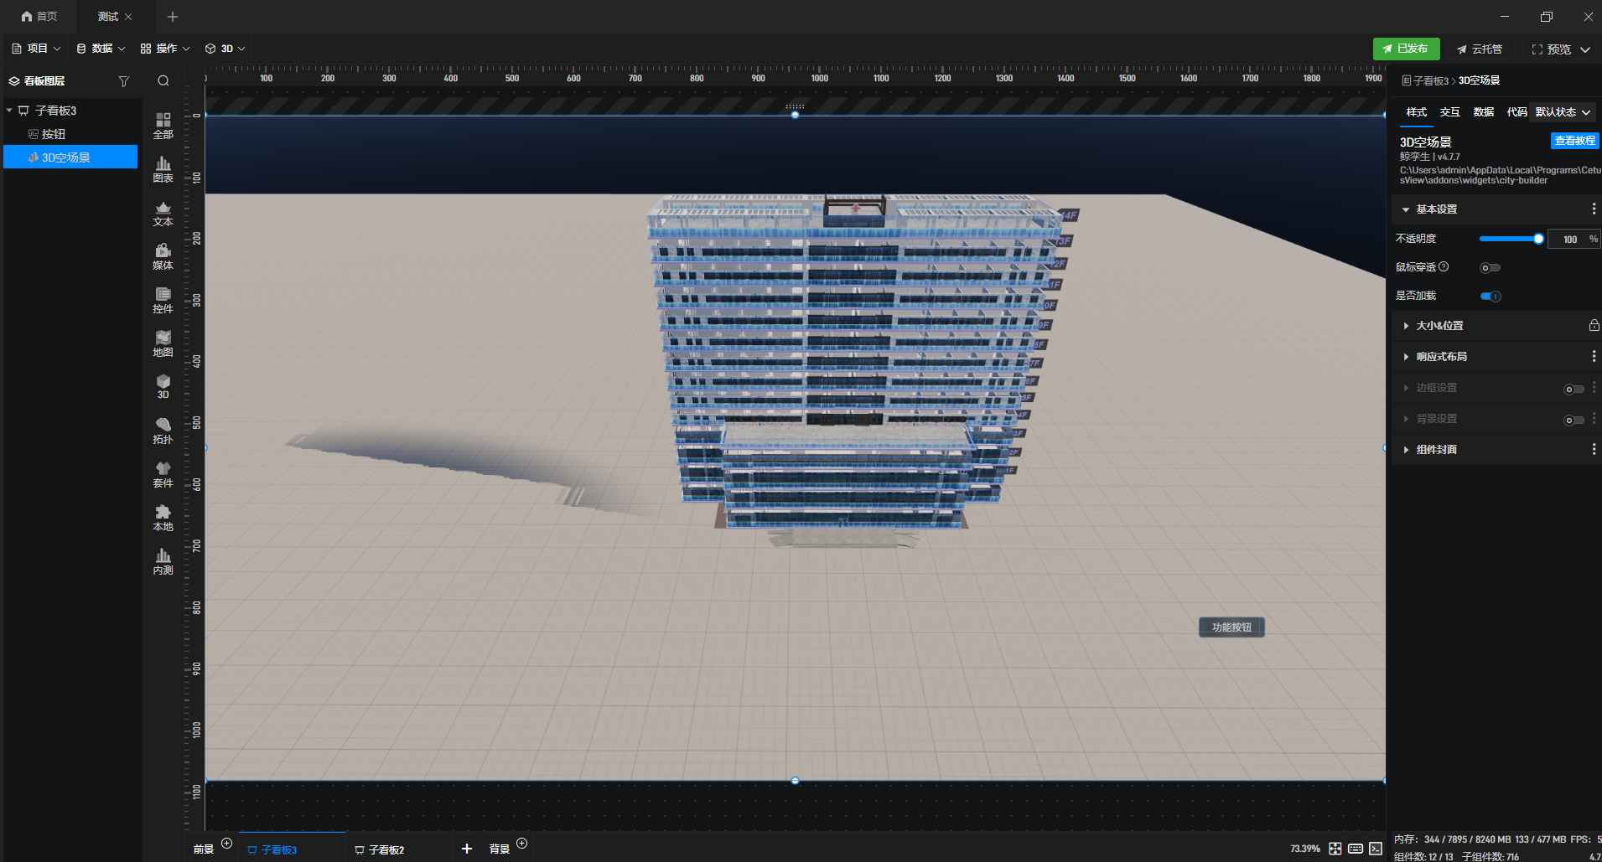Expand the 响应式布局 section
The image size is (1602, 862).
(1406, 357)
